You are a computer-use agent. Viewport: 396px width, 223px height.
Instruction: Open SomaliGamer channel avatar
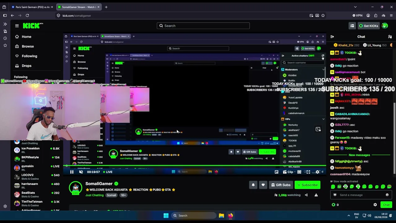pyautogui.click(x=75, y=188)
